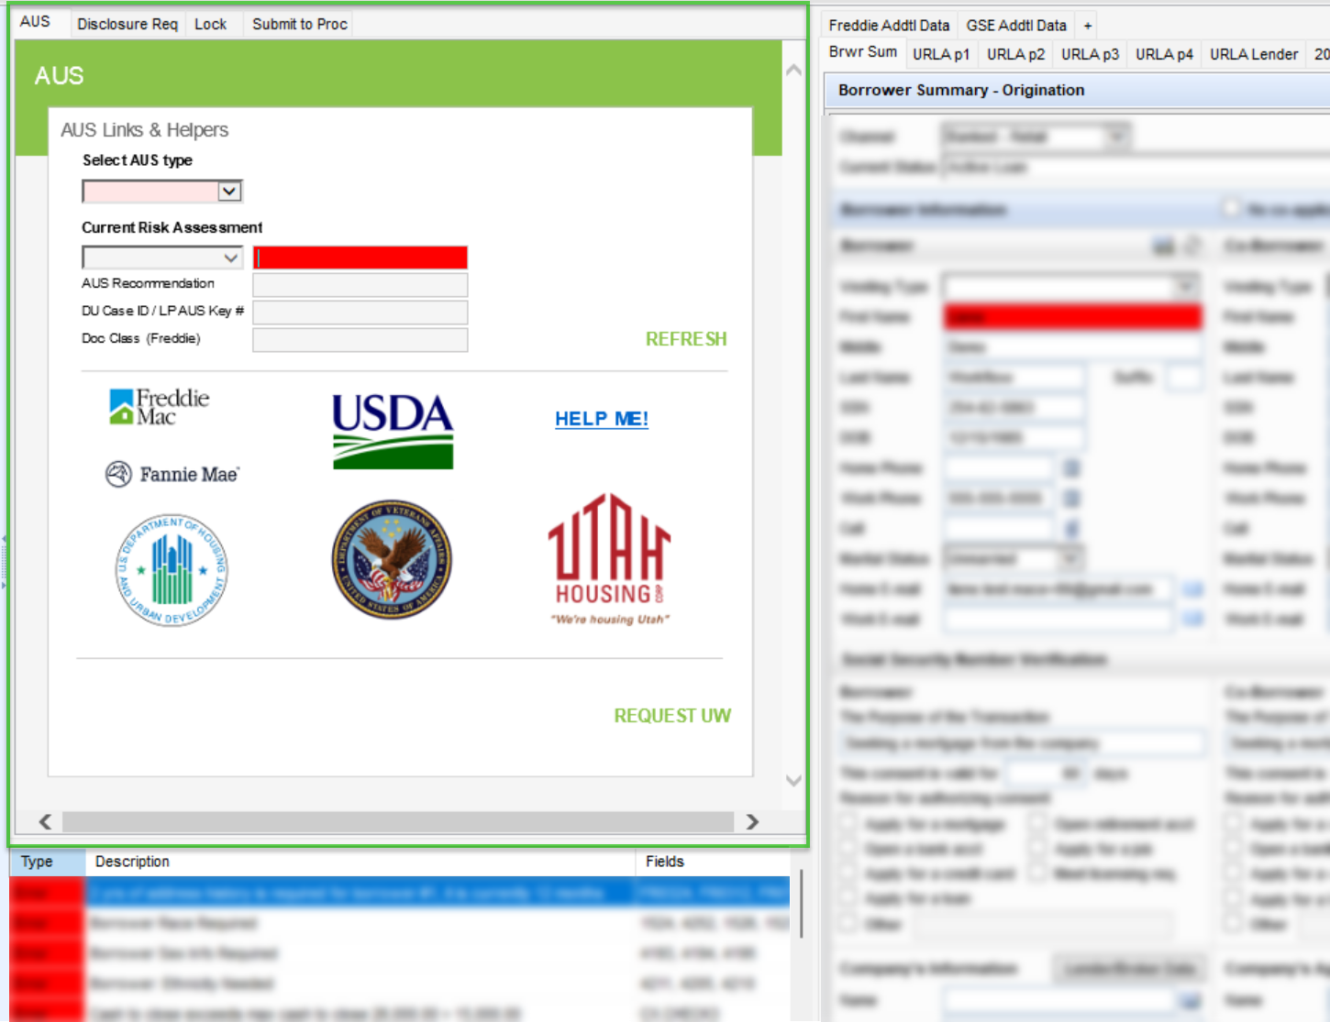Select the GSE Addtl Data tab
Screen dimensions: 1330x1022
click(1016, 25)
